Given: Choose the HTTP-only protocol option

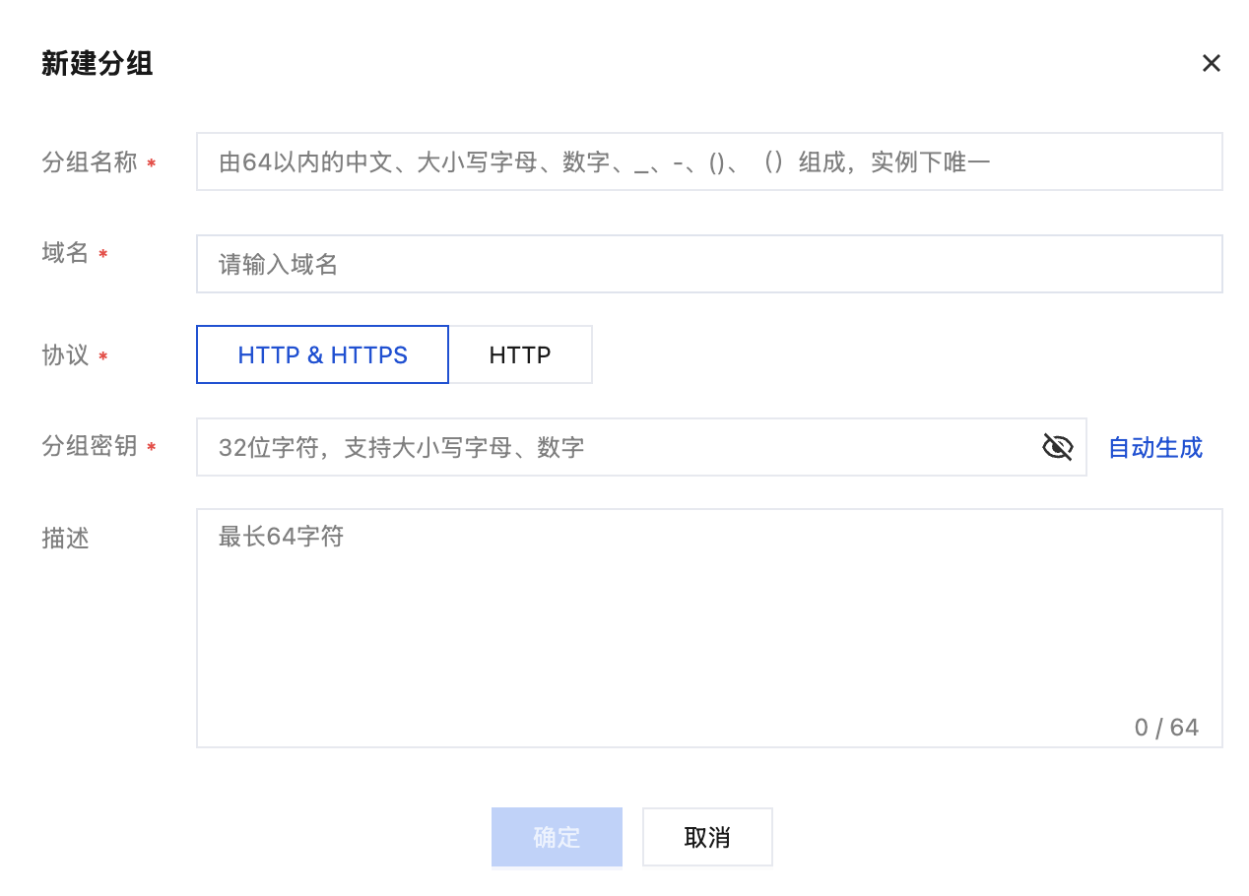Looking at the screenshot, I should (520, 354).
